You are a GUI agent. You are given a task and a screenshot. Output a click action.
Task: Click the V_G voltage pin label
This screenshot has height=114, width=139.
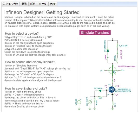click(106, 87)
